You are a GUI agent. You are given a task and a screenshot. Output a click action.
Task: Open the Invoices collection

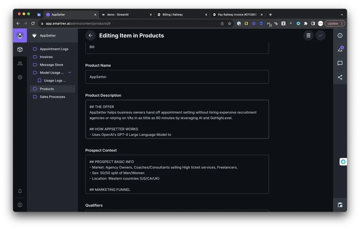tap(52, 57)
